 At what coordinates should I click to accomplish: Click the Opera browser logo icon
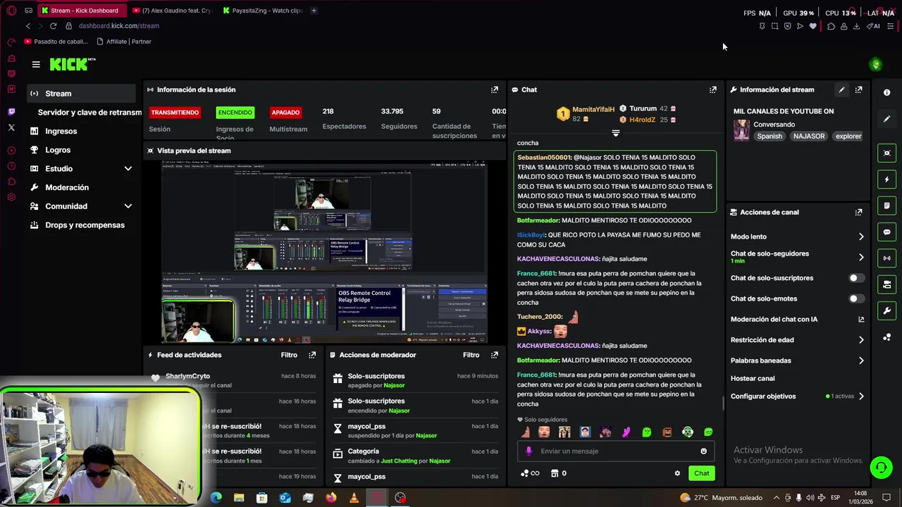coord(11,11)
